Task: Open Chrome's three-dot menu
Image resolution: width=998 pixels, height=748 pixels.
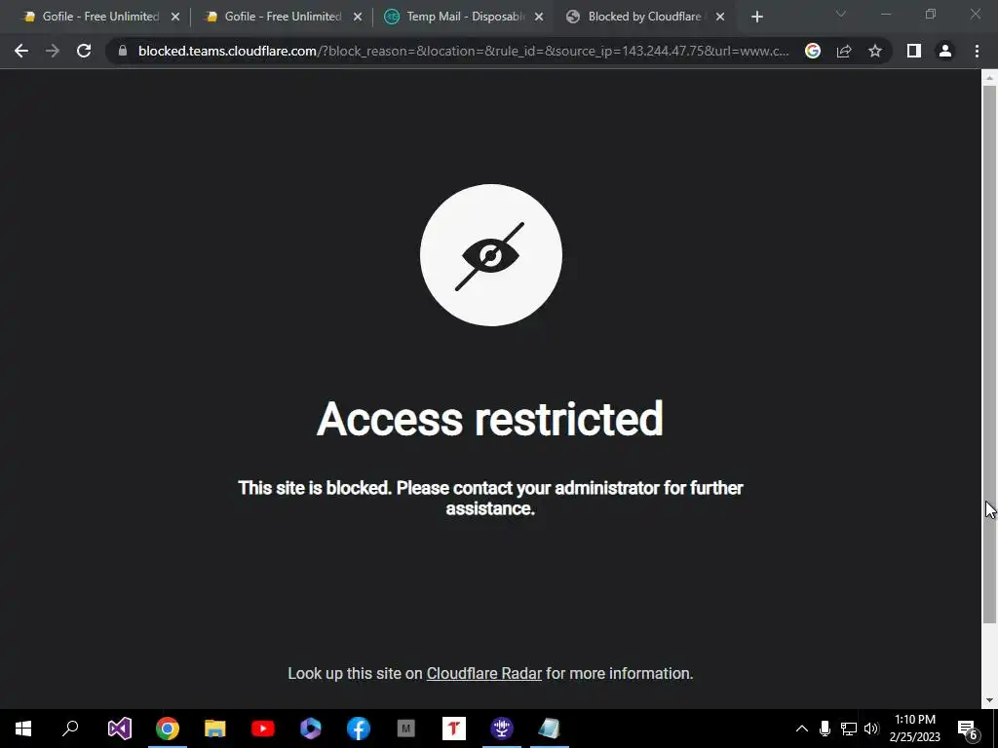Action: click(977, 51)
